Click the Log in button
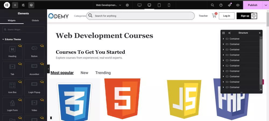 (x=226, y=16)
